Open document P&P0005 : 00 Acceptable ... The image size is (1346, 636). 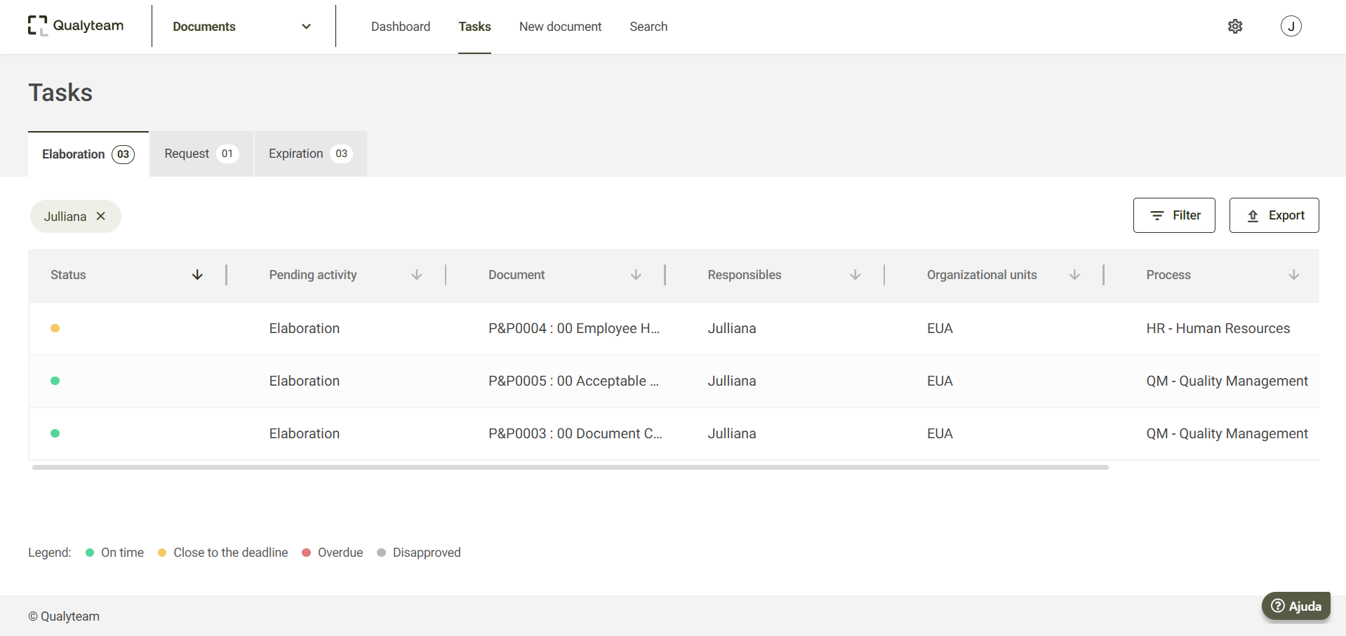pyautogui.click(x=574, y=381)
